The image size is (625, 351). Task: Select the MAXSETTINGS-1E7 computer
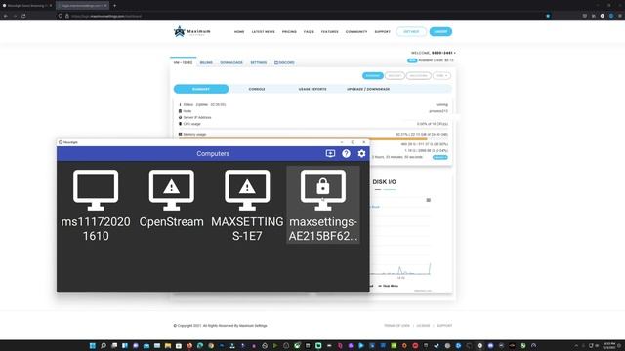click(x=247, y=206)
